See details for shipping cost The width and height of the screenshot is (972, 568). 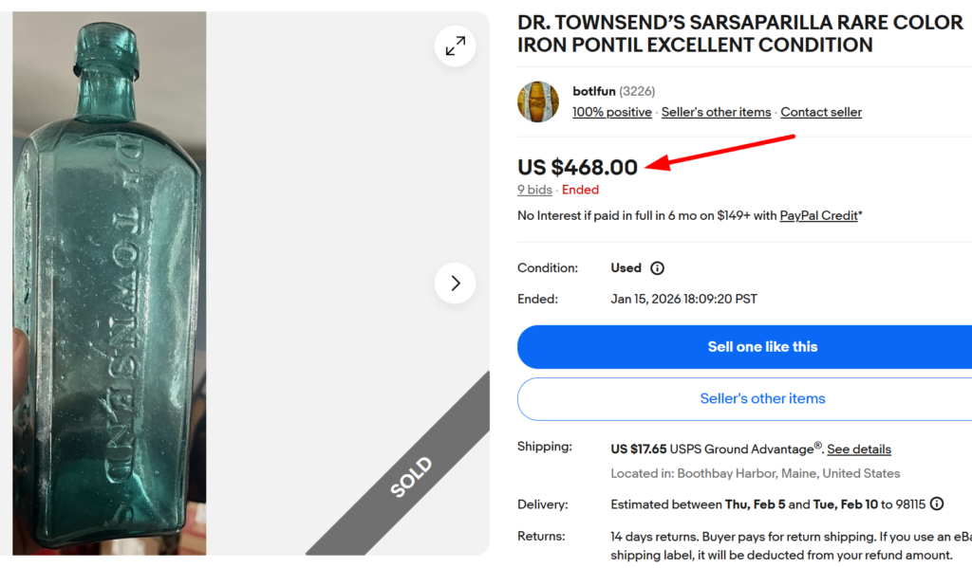pos(859,449)
